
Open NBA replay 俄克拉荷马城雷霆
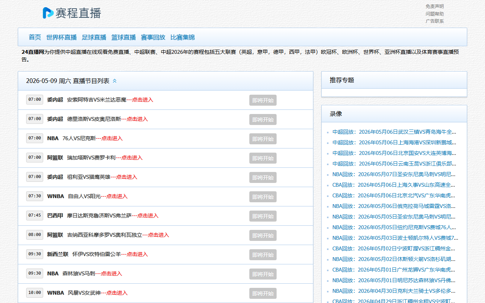[x=394, y=206]
